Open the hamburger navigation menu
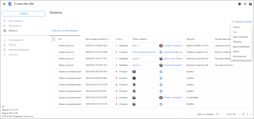The height and width of the screenshot is (119, 254). pyautogui.click(x=4, y=4)
